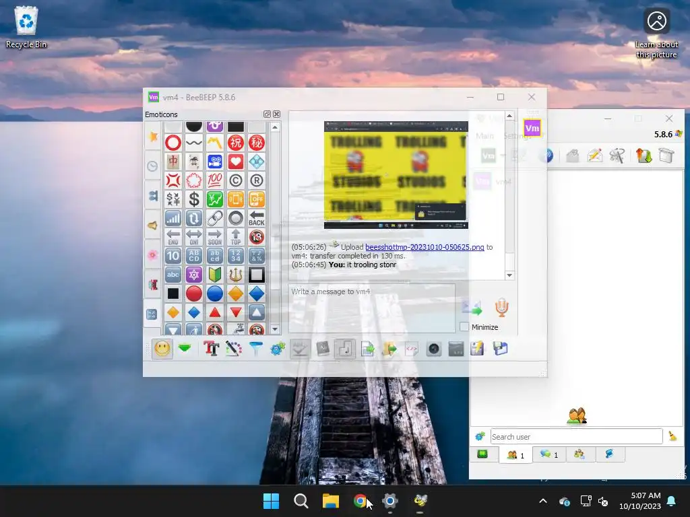Insert the red upward triangle emoticon

[x=215, y=312]
